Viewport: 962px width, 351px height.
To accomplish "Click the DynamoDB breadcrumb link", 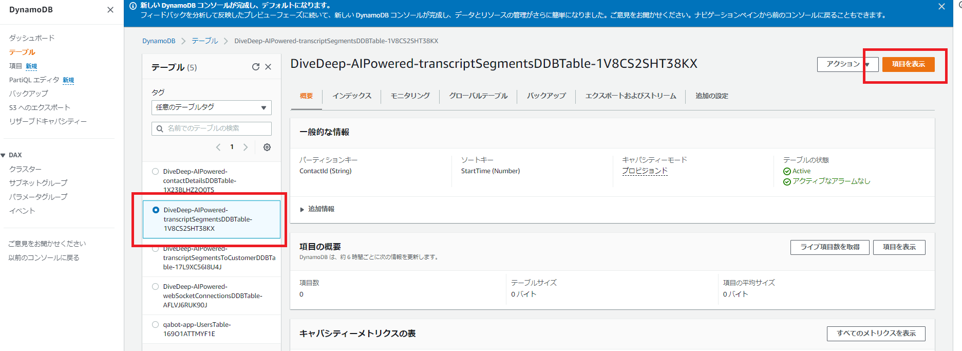I will coord(159,41).
